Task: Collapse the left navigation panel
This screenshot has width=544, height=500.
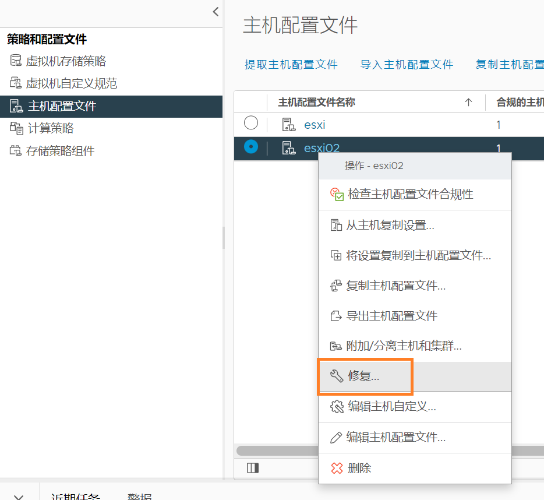Action: 216,12
